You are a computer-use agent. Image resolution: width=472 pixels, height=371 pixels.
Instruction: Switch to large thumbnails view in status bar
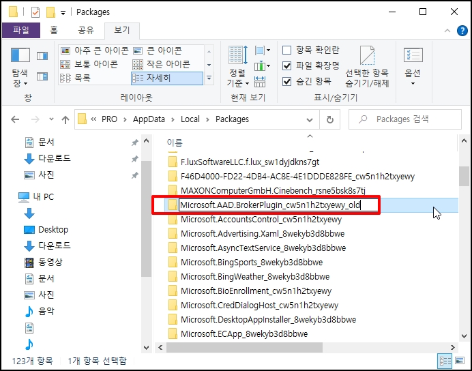click(x=460, y=361)
